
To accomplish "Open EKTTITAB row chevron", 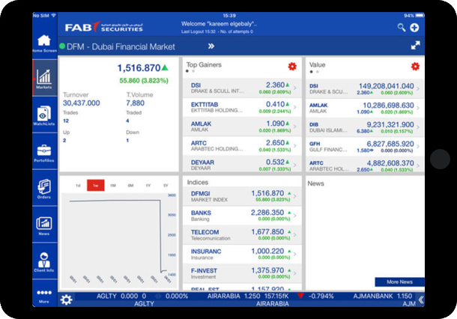I will pyautogui.click(x=295, y=107).
